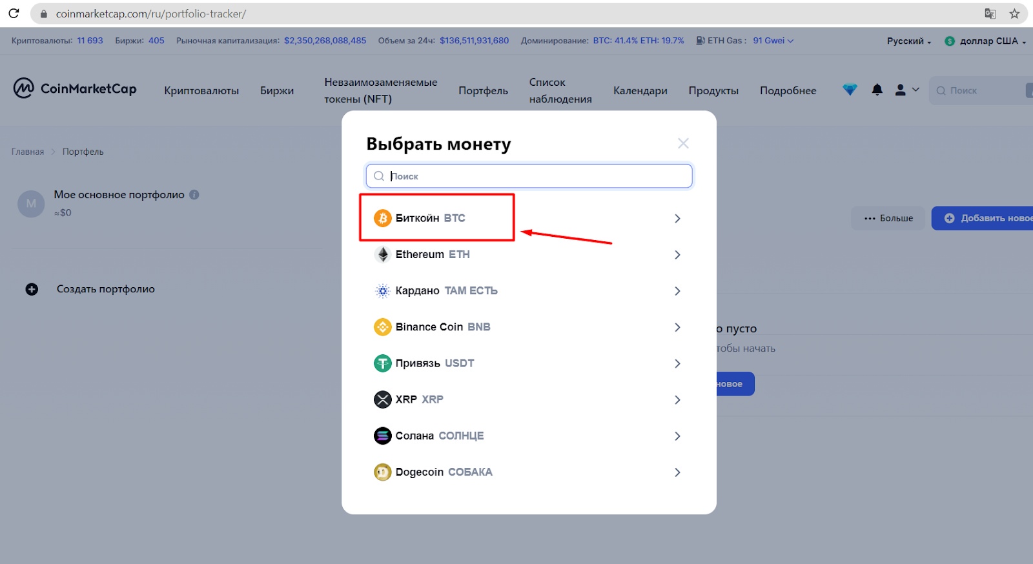
Task: Open the Календари menu
Action: [640, 90]
